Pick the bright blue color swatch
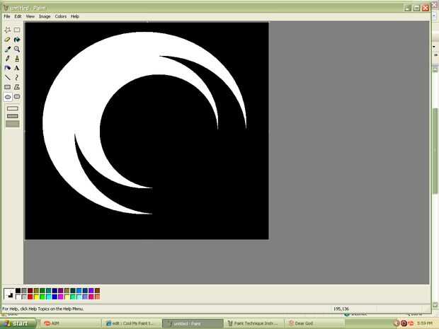This screenshot has height=329, width=439. click(x=55, y=297)
